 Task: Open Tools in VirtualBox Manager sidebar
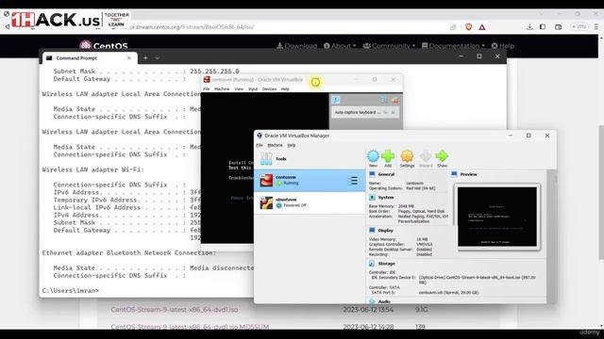coord(310,159)
